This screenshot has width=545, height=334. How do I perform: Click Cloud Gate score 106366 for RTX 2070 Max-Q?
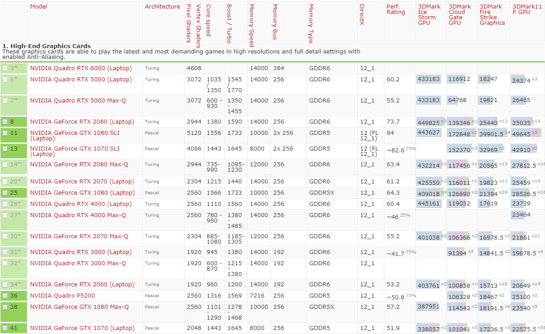pyautogui.click(x=459, y=237)
